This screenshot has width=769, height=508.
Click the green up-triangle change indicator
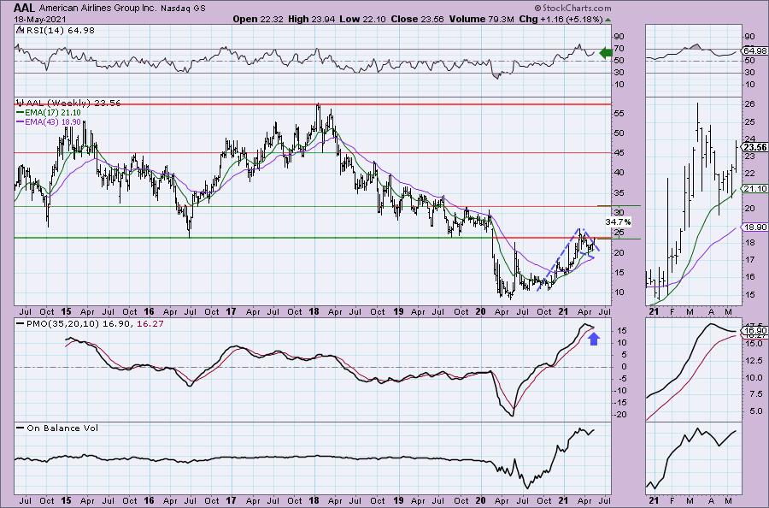pyautogui.click(x=608, y=20)
